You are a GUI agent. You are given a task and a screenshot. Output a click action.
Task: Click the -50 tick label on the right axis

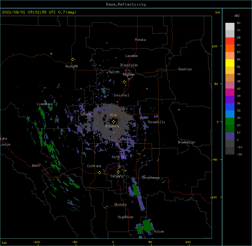click(x=215, y=160)
